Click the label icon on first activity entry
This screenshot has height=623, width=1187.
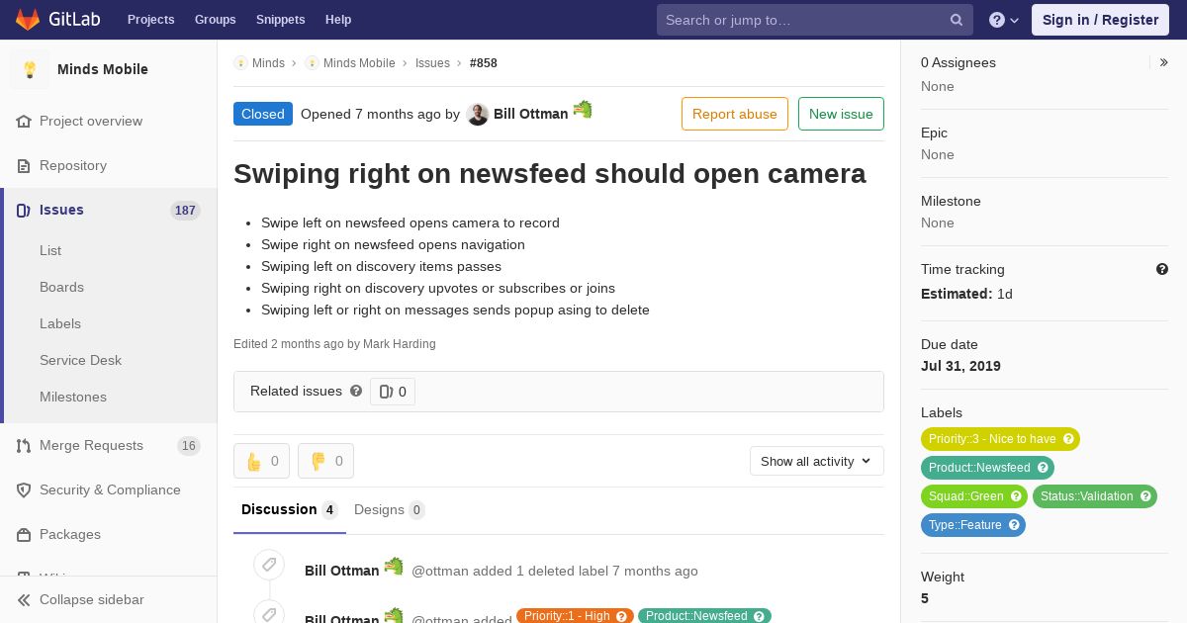tap(269, 566)
